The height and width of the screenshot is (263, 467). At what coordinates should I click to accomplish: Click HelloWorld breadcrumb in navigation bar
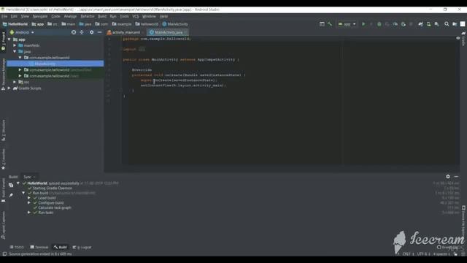pyautogui.click(x=15, y=24)
